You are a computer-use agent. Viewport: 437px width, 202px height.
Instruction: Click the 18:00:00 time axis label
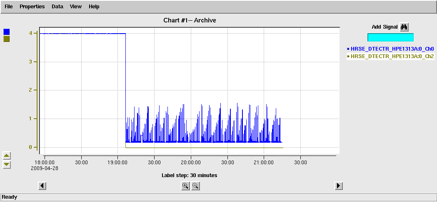[45, 163]
